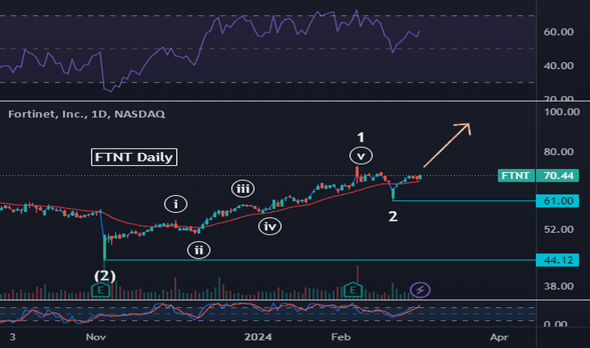
Task: Select the FTNT Daily text box
Action: coord(134,157)
